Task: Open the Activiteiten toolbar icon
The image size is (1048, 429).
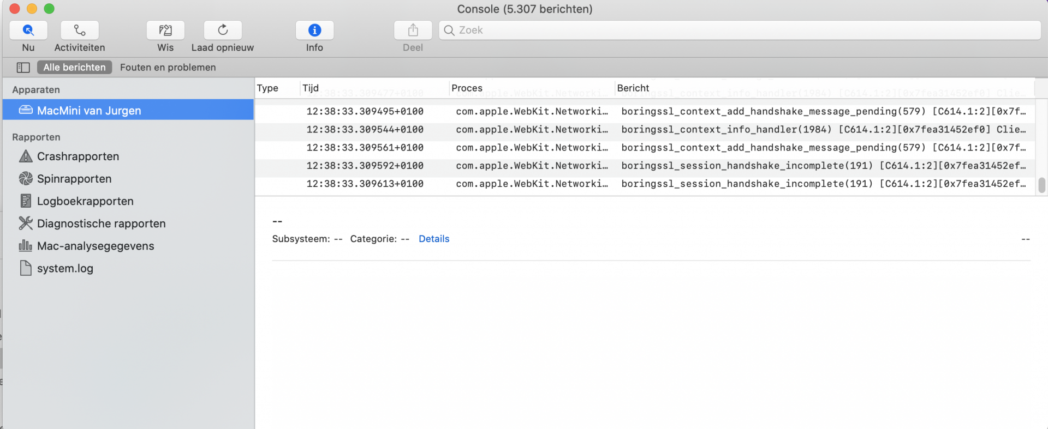Action: click(x=80, y=31)
